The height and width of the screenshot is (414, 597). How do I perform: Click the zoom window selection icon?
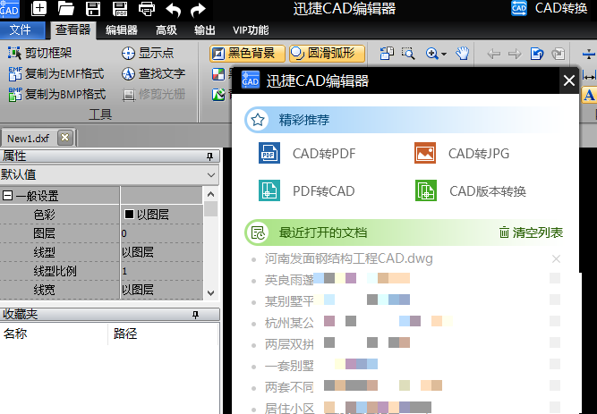(x=408, y=54)
